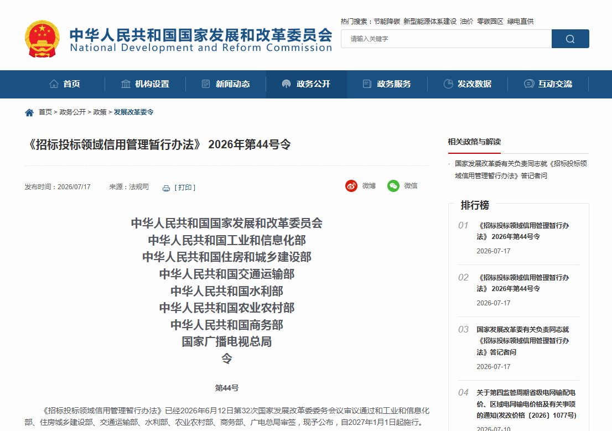The width and height of the screenshot is (612, 431).
Task: Click hot search term 油价
Action: click(466, 22)
